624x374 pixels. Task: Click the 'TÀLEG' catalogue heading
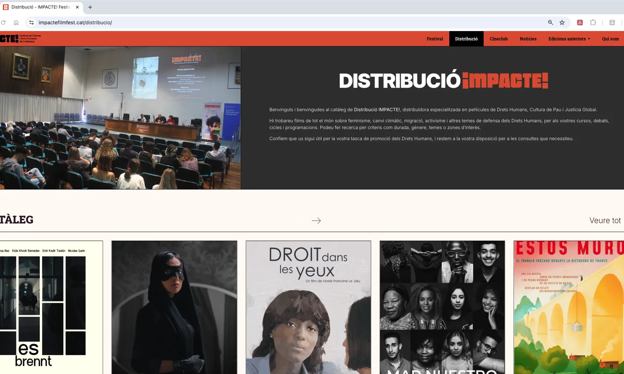coord(16,220)
